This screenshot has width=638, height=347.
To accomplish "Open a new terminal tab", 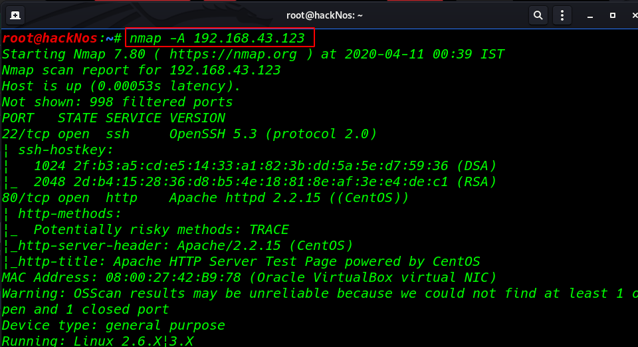I will point(15,15).
